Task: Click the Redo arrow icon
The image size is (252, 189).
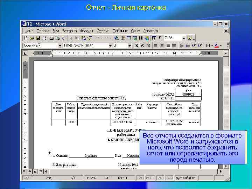Action: [x=106, y=38]
